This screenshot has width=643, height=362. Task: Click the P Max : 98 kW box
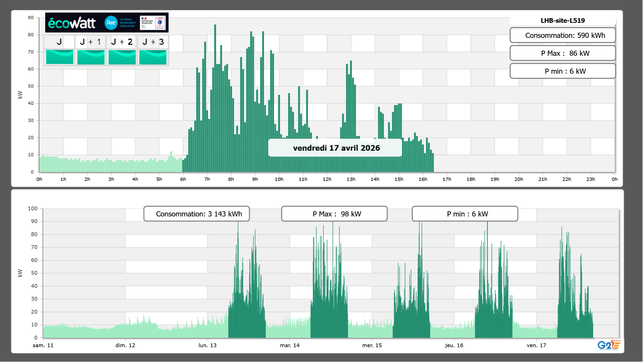pos(334,214)
